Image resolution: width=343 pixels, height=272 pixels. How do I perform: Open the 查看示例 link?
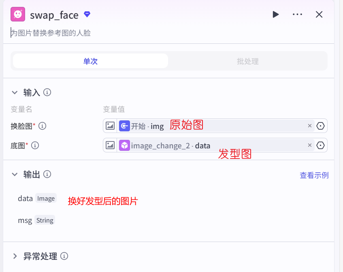(314, 175)
